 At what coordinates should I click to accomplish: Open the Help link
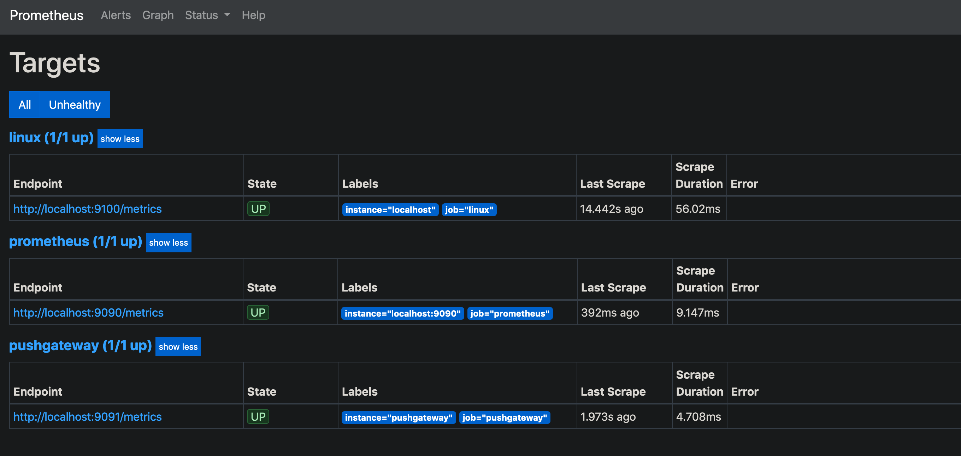pos(253,15)
